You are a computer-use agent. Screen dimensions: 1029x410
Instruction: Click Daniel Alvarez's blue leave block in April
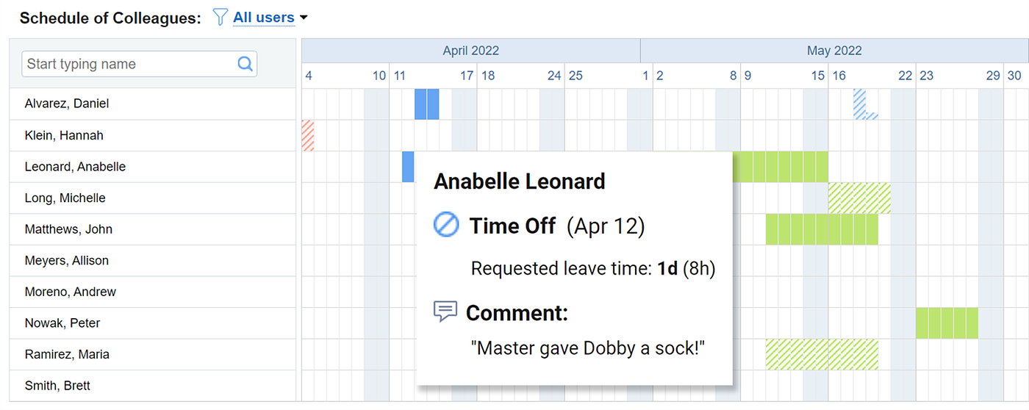tap(427, 104)
